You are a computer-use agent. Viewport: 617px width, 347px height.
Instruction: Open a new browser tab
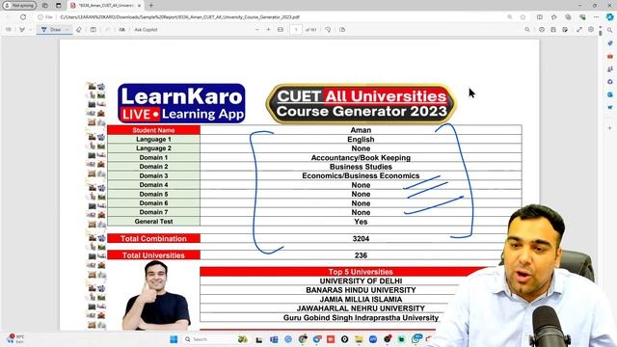coord(151,6)
